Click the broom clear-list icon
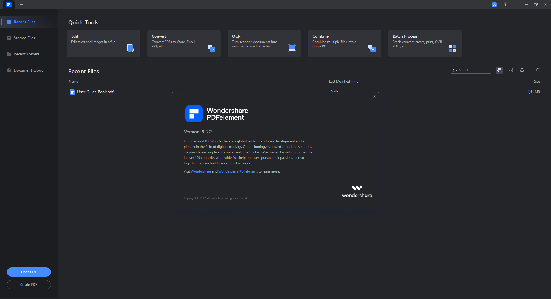This screenshot has height=299, width=551. (x=522, y=70)
